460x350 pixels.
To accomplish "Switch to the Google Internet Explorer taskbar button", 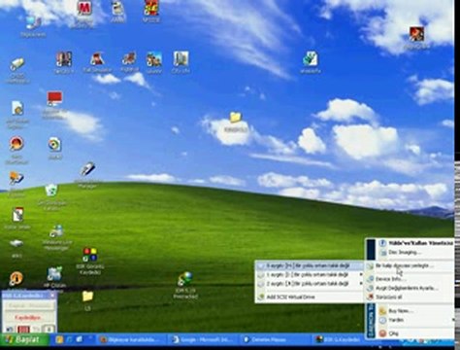I will coord(203,339).
